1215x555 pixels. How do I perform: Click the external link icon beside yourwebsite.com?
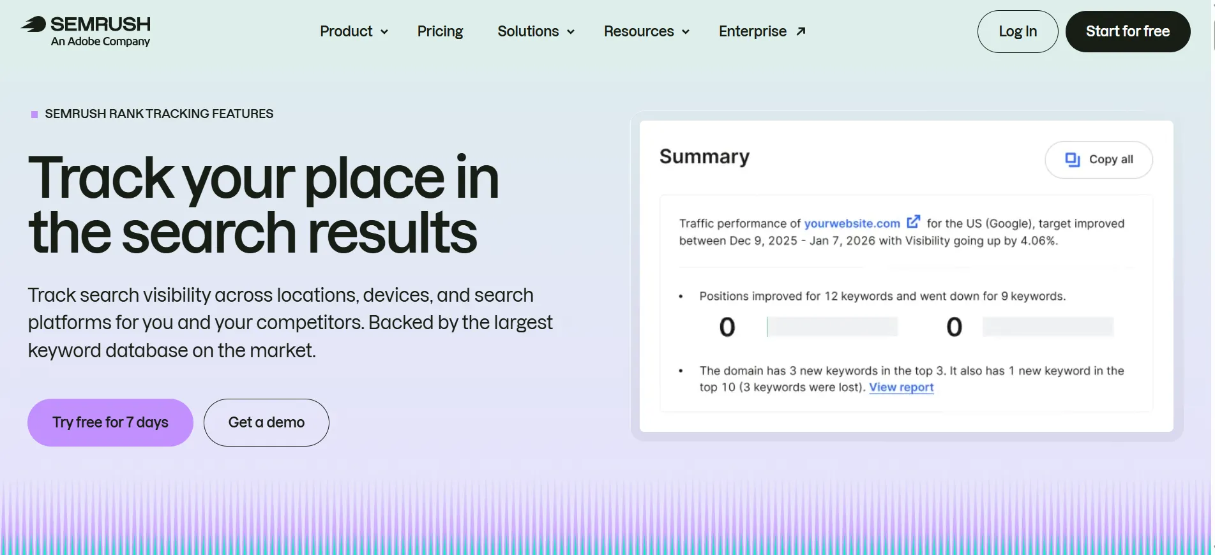click(x=914, y=222)
